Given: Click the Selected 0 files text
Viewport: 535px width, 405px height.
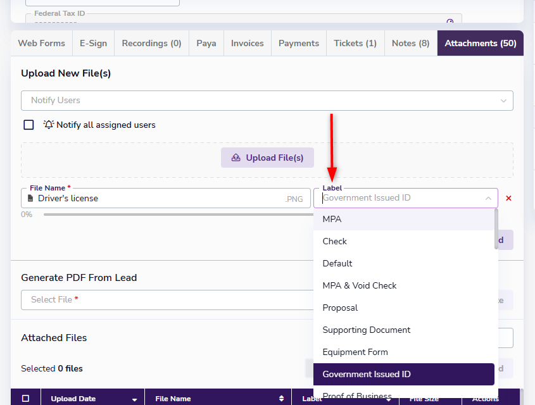Looking at the screenshot, I should (52, 368).
